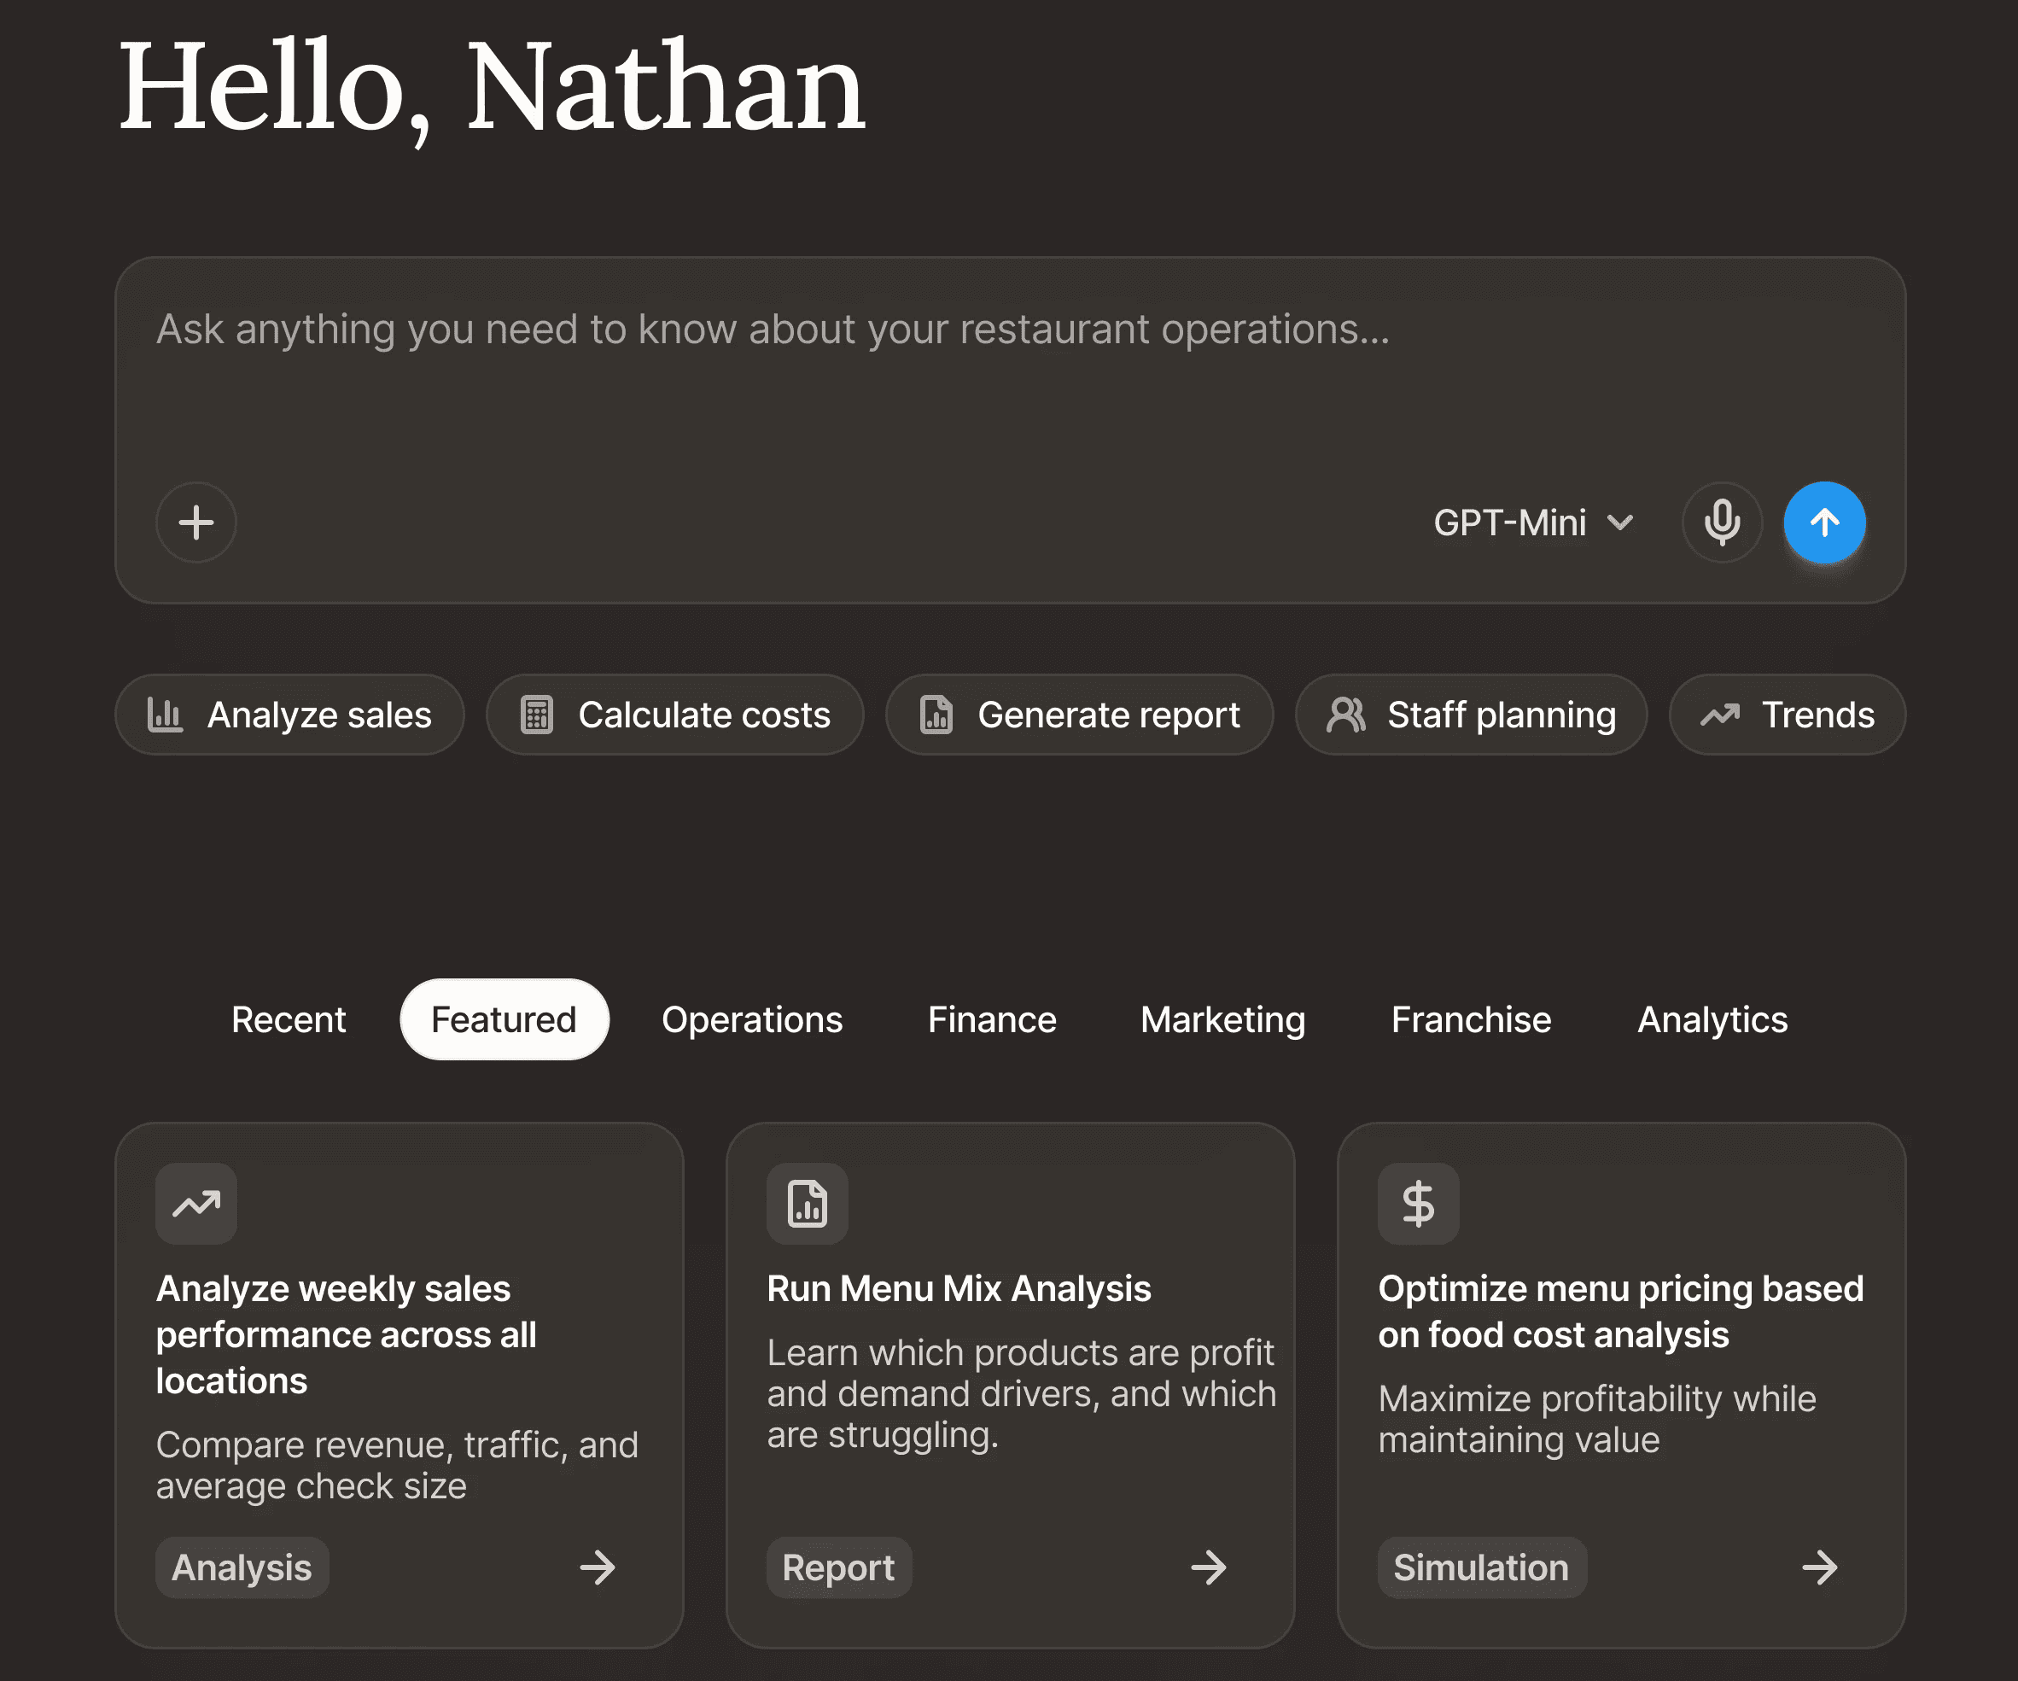This screenshot has height=1681, width=2018.
Task: Click the arrow on the Report card
Action: tap(1208, 1567)
